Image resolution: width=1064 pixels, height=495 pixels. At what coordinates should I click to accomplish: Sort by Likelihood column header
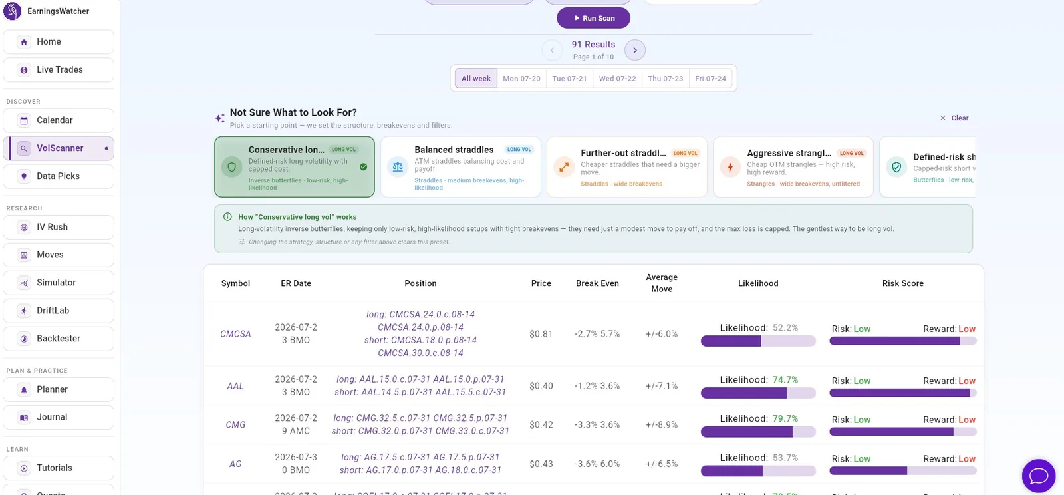[x=758, y=283]
